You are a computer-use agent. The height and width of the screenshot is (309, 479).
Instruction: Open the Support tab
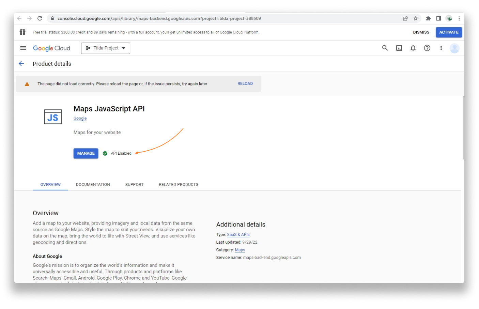(x=134, y=185)
